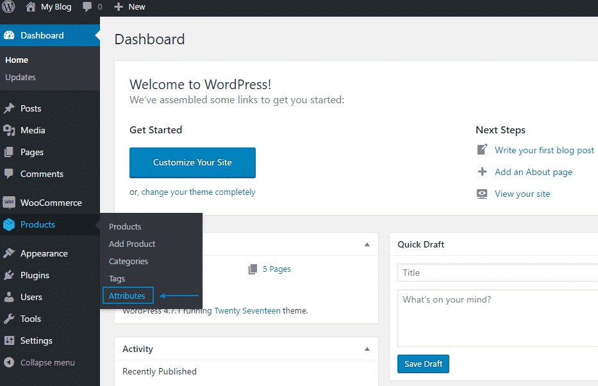Click the Plugins plug icon
Viewport: 598px width, 386px height.
coord(9,275)
